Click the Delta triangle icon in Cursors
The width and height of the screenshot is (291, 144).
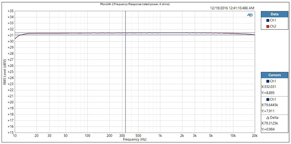click(268, 118)
